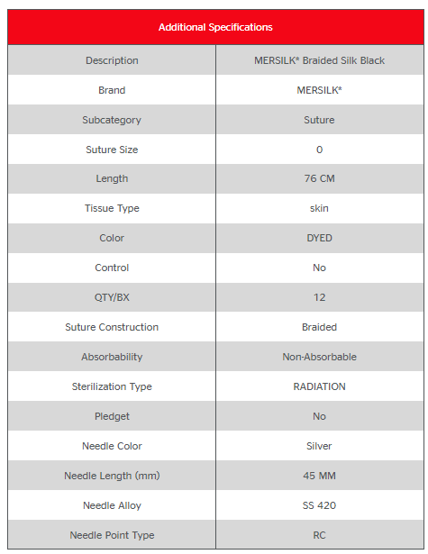This screenshot has width=428, height=554.
Task: Click the skin tissue type value
Action: [319, 208]
